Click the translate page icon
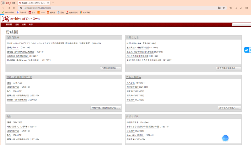Viewport: 251px width, 145px height. pos(219,8)
